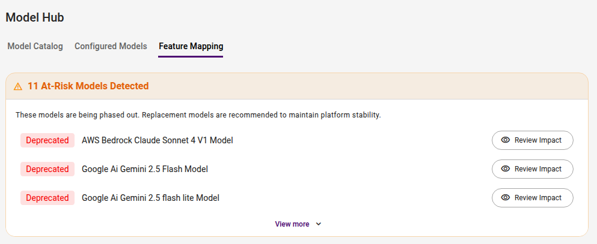
Task: Expand list using the View more chevron
Action: (x=319, y=224)
